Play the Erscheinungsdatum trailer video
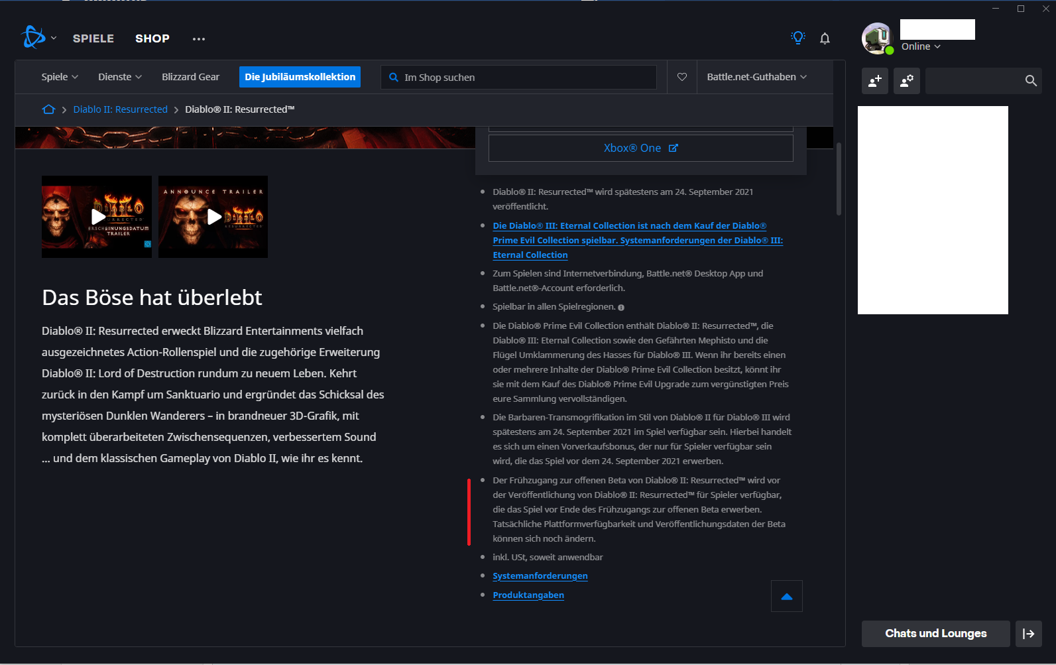1056x665 pixels. 97,217
